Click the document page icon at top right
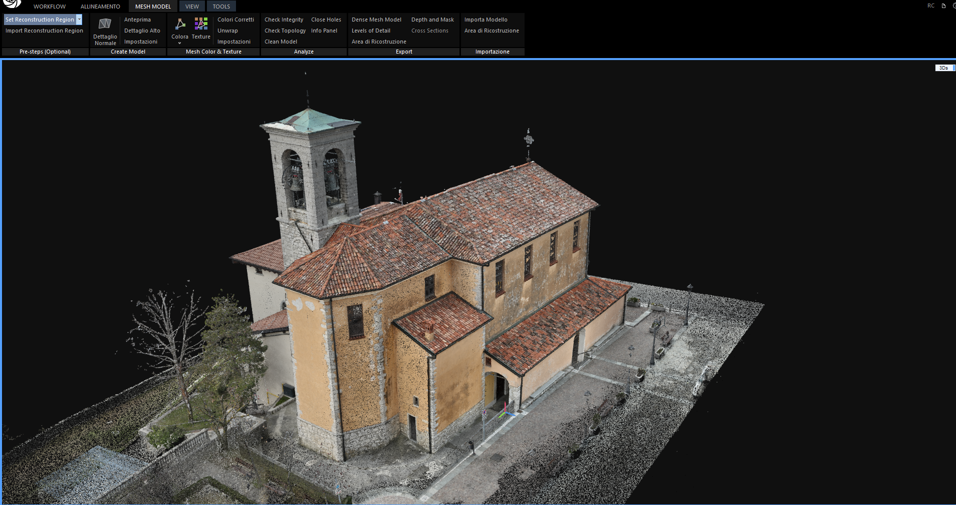 point(943,6)
